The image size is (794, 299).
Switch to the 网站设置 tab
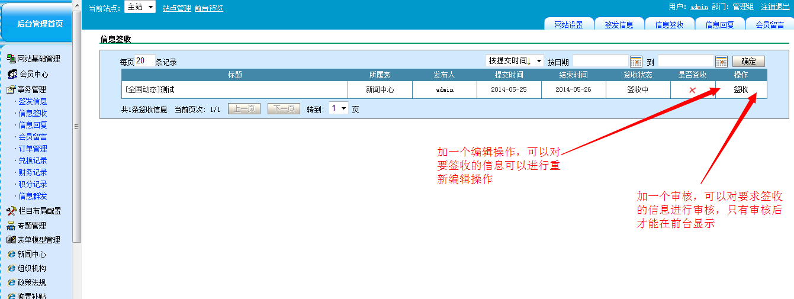click(x=568, y=25)
